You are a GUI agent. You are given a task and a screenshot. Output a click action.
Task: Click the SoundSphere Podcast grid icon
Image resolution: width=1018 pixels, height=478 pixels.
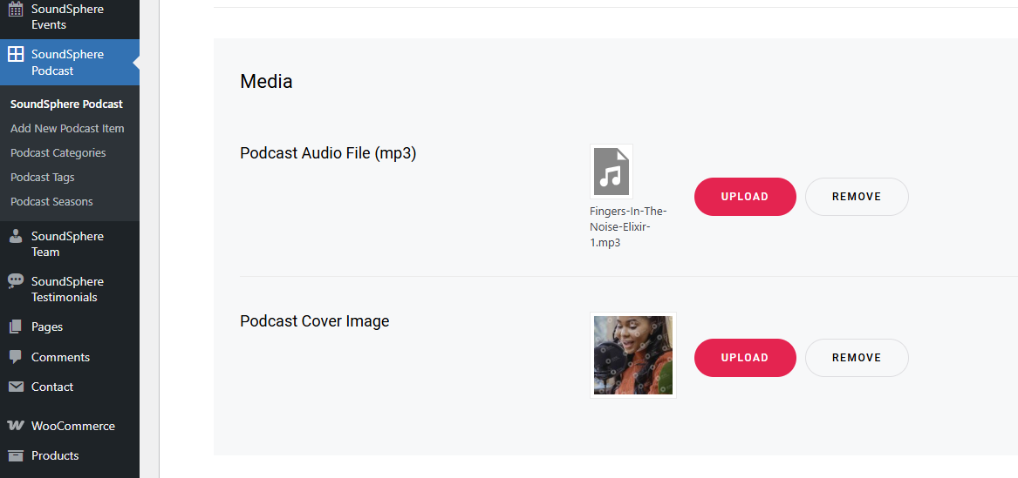pyautogui.click(x=16, y=54)
